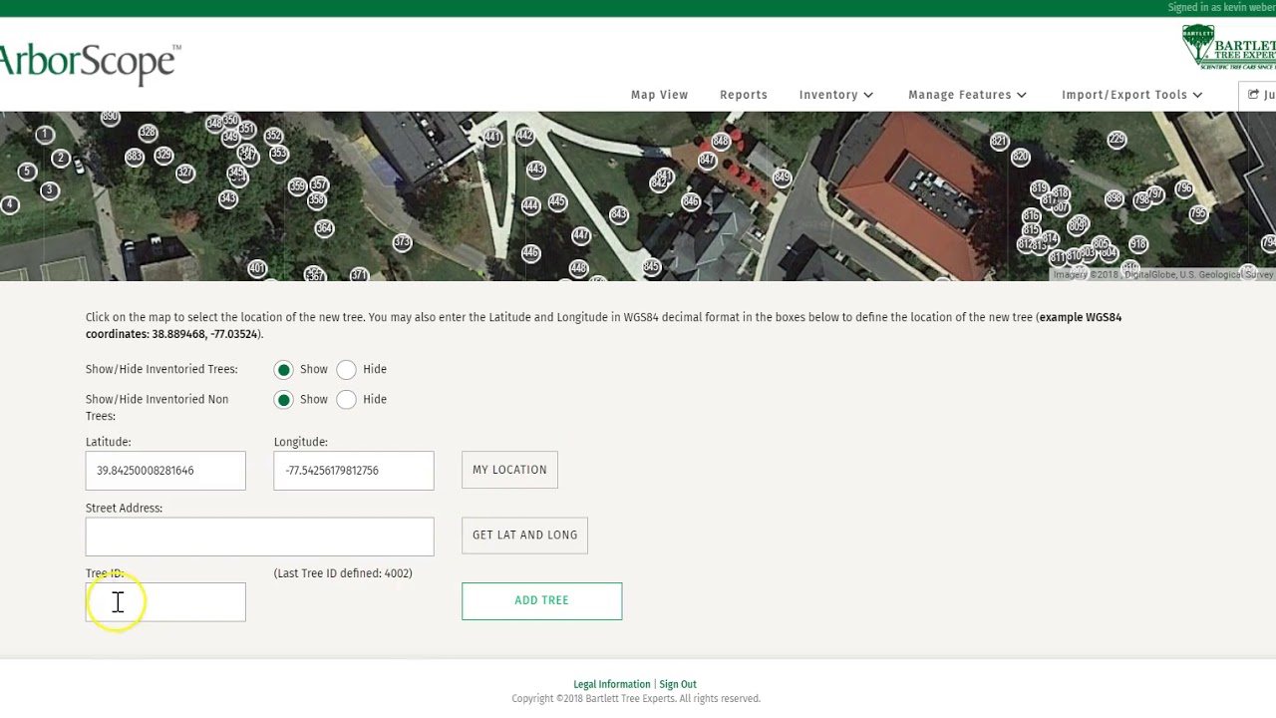Click tree marker 843 right of marker 445

619,214
